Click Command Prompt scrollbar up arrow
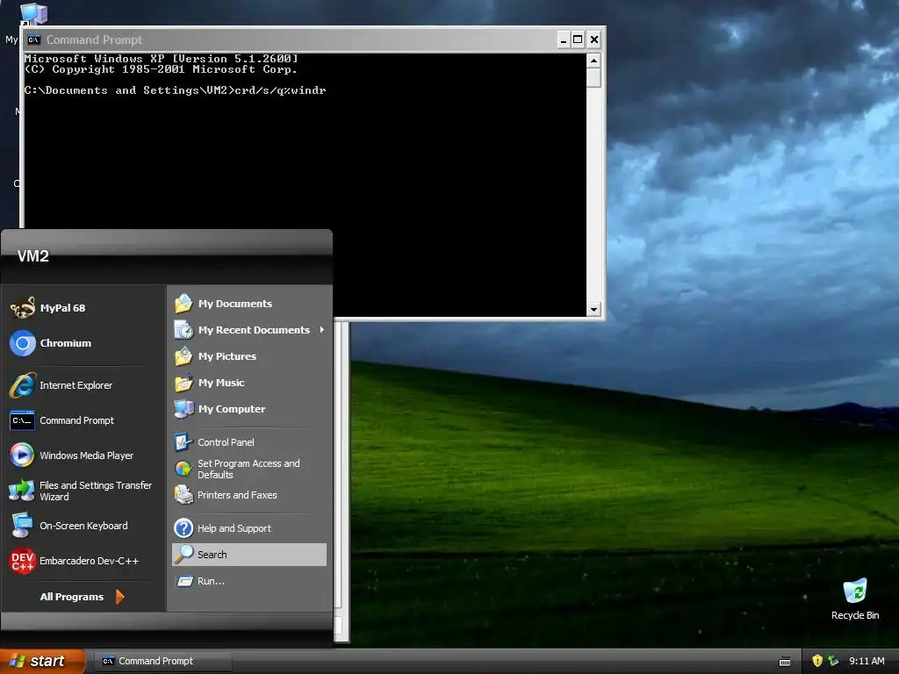899x674 pixels. (x=594, y=61)
